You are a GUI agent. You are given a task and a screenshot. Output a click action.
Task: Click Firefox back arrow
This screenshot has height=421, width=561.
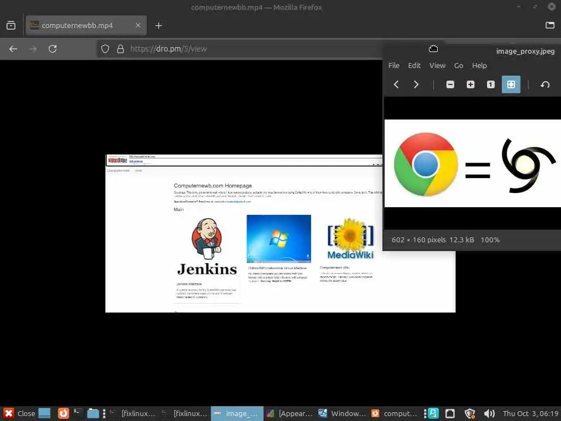click(x=13, y=49)
